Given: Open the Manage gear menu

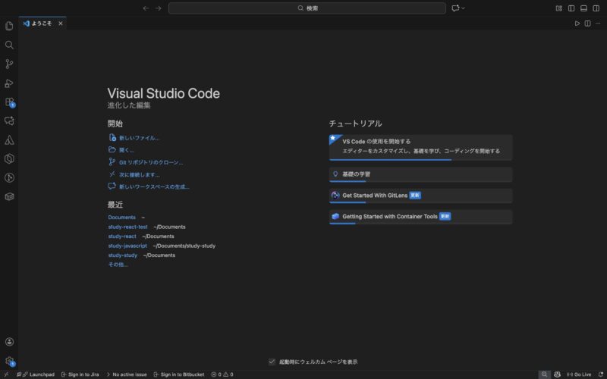Looking at the screenshot, I should tap(9, 361).
